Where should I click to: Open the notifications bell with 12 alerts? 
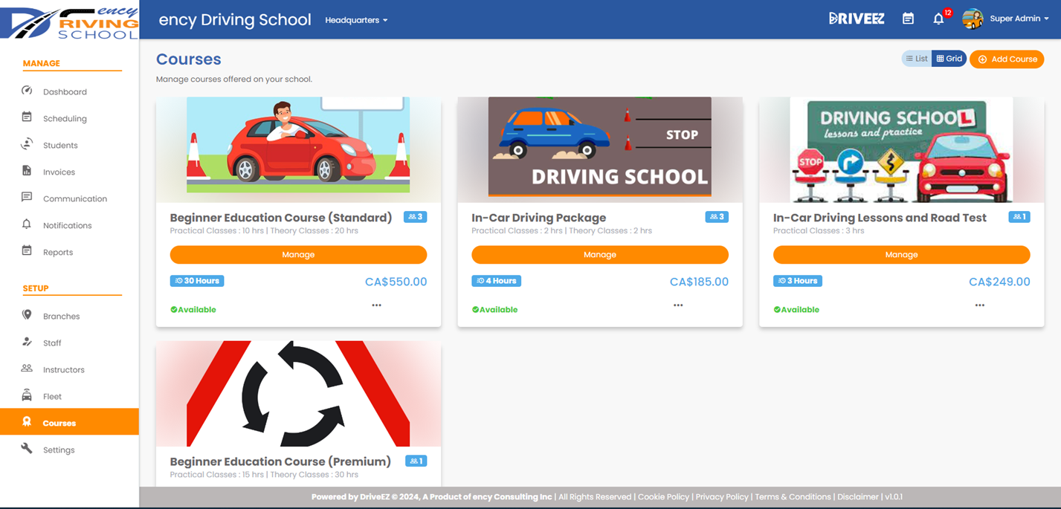coord(938,19)
